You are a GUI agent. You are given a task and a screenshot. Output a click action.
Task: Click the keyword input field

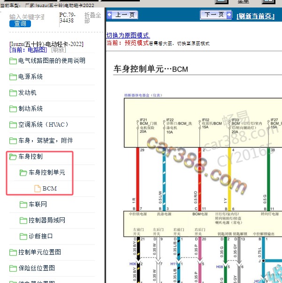[27, 16]
